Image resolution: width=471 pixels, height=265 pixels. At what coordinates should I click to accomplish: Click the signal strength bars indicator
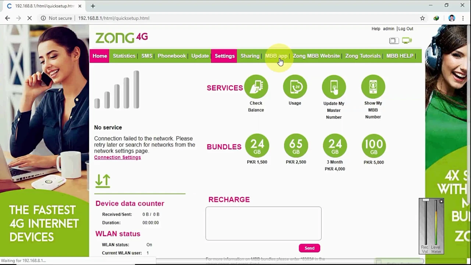coord(117,89)
